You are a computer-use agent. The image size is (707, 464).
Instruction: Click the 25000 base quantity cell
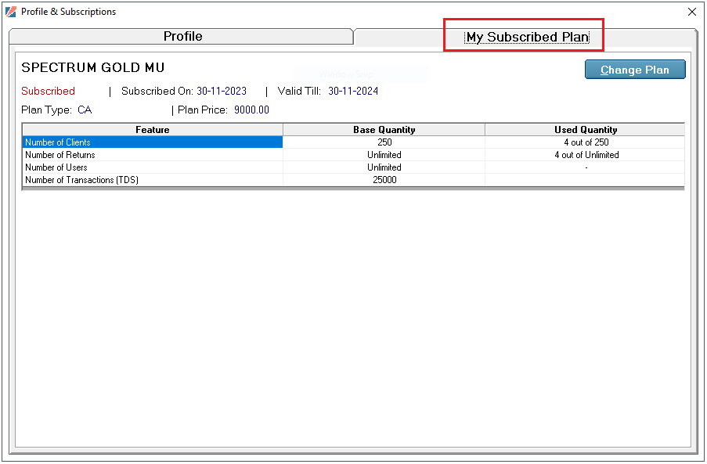pos(384,180)
